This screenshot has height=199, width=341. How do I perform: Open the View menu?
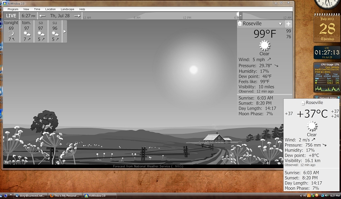click(26, 9)
